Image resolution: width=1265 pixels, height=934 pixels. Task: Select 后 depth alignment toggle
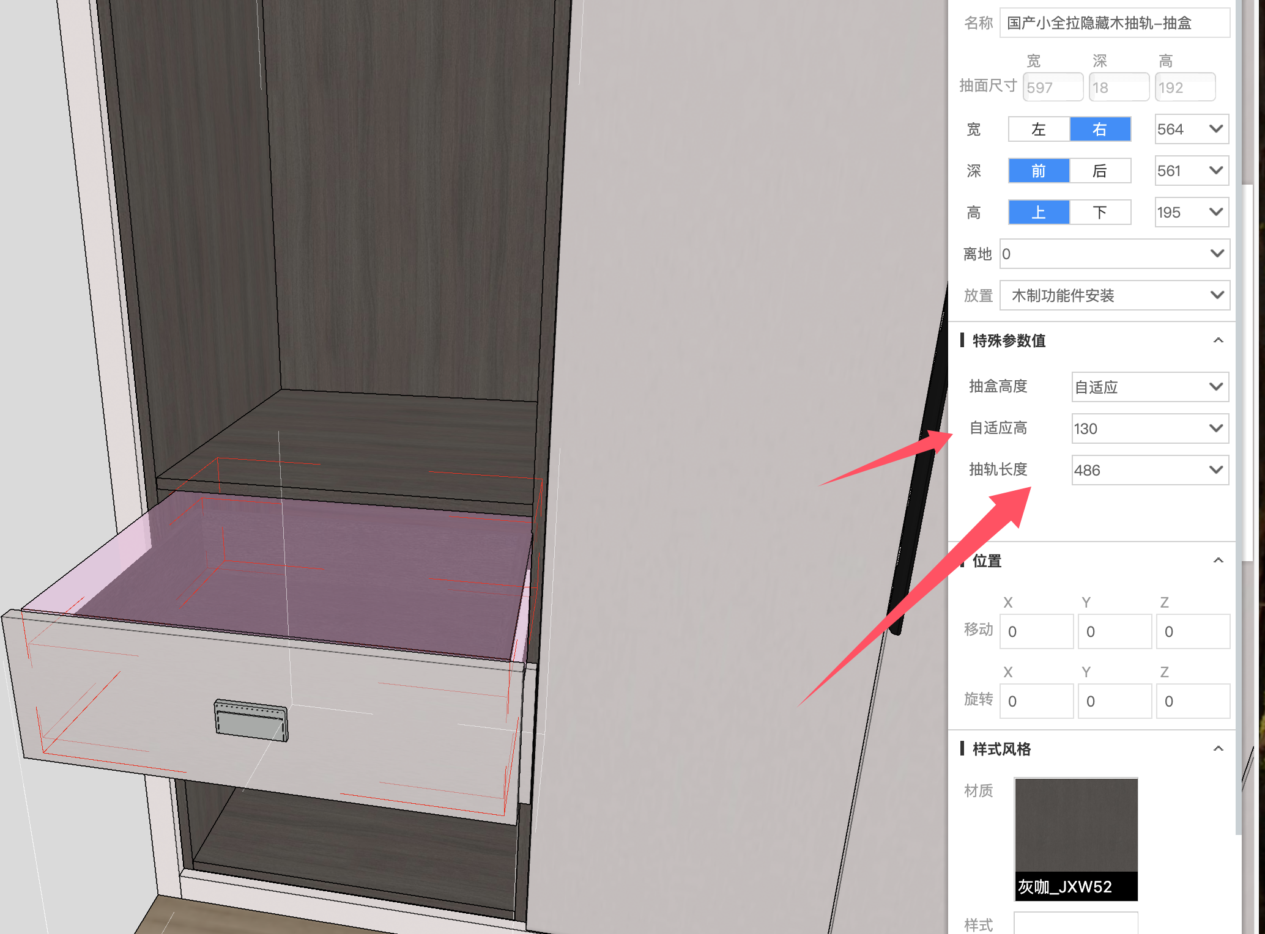[x=1100, y=171]
